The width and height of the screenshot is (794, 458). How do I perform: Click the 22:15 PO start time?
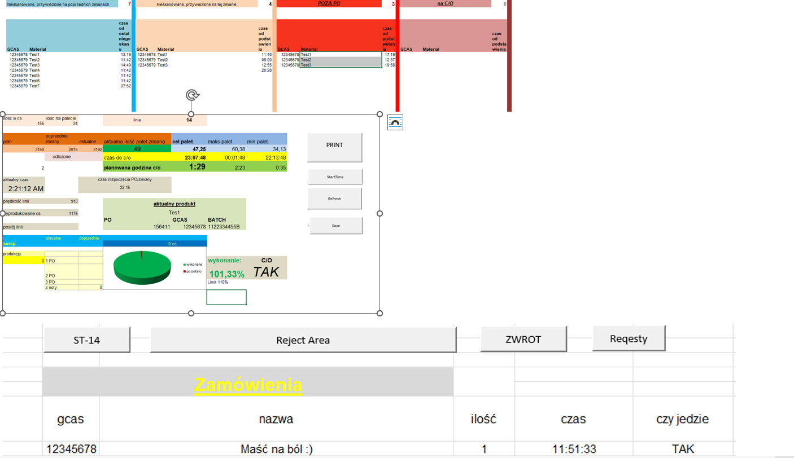[x=125, y=188]
